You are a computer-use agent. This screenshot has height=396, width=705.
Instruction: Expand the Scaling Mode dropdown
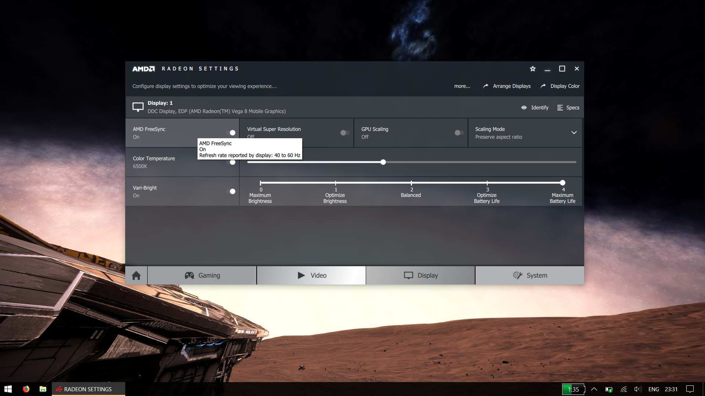tap(574, 133)
